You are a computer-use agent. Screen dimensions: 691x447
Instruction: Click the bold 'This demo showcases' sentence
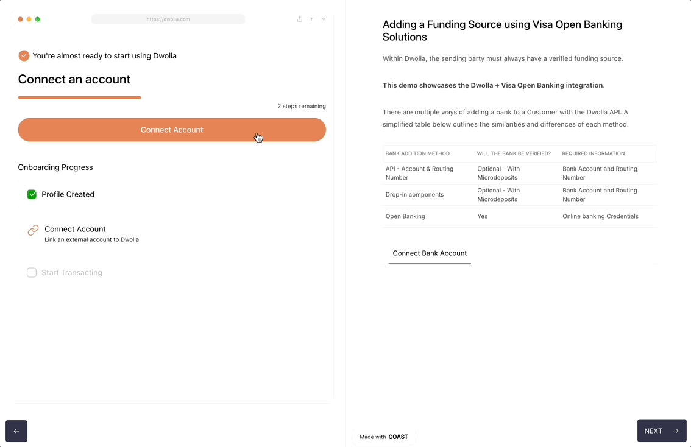[x=494, y=85]
